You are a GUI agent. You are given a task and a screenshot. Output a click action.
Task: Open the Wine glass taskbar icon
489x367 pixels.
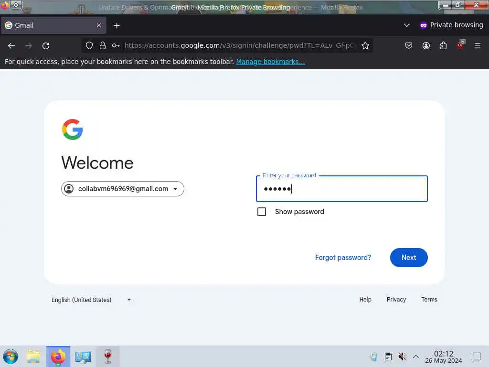coord(107,356)
